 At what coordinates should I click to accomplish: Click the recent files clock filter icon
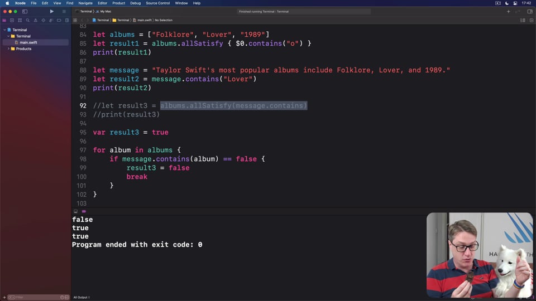[x=62, y=297]
